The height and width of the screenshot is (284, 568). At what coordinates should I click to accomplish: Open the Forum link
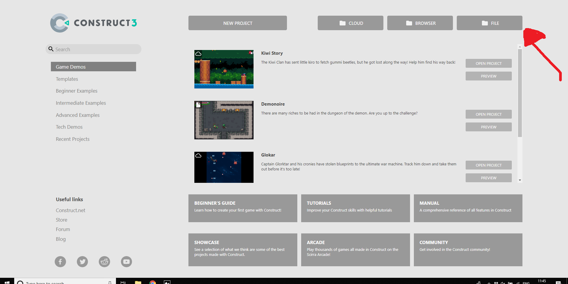(63, 229)
